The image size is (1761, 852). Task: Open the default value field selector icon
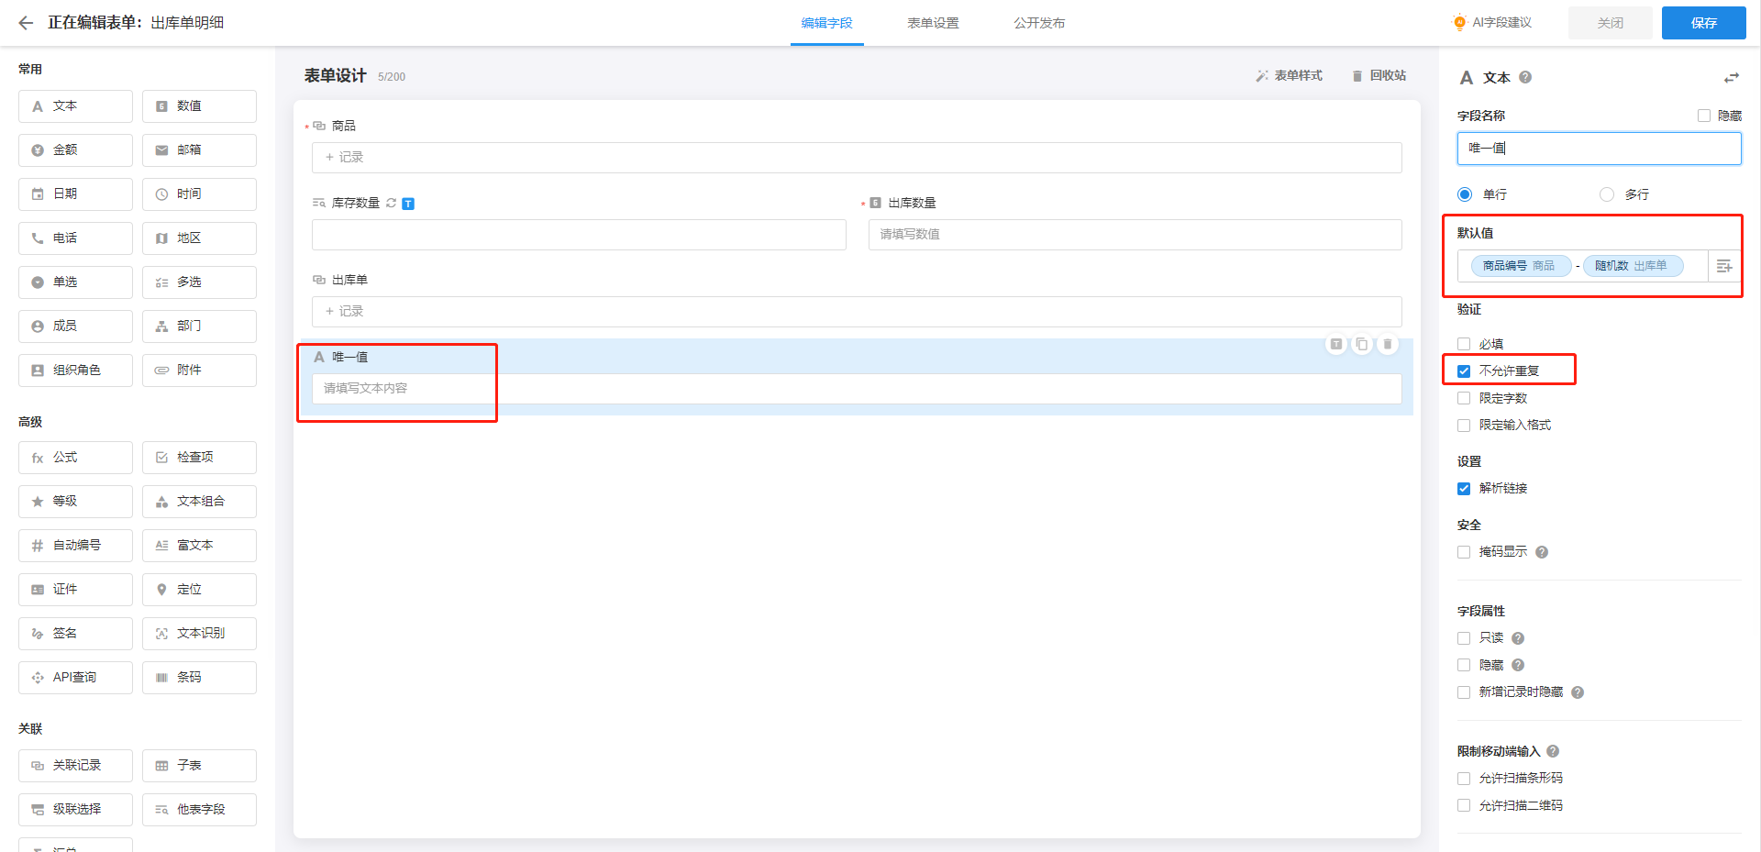(x=1724, y=266)
